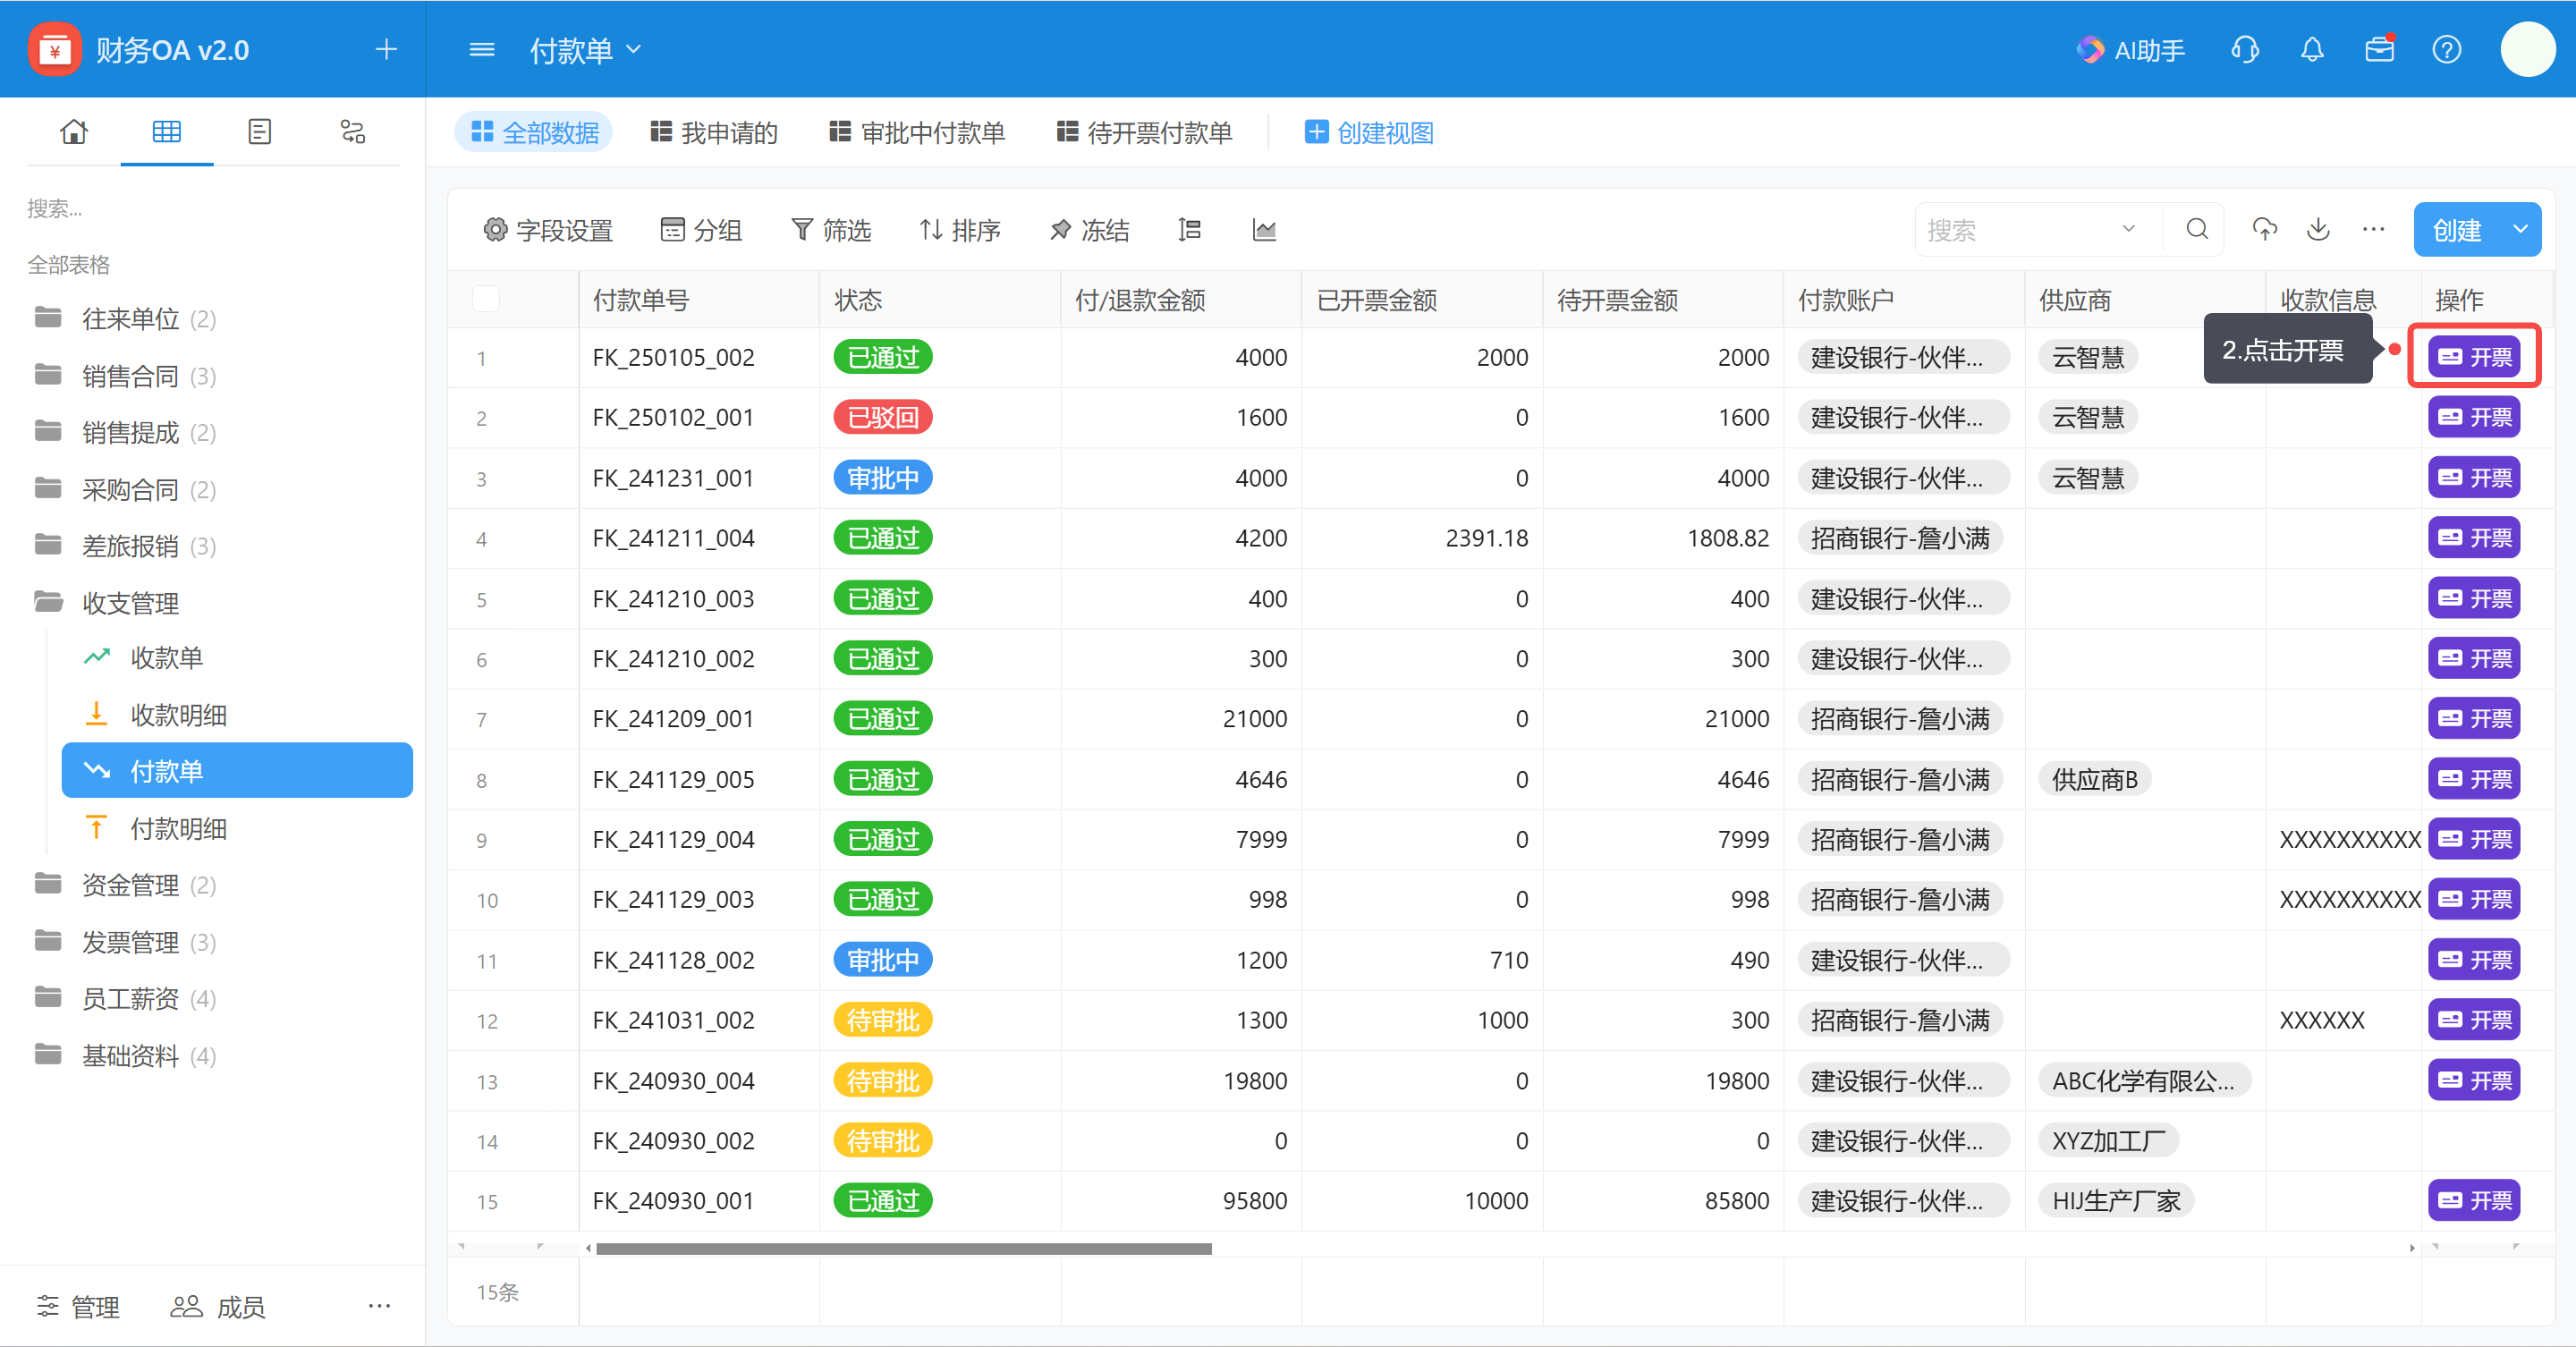
Task: Open the chart statistics icon
Action: (x=1264, y=230)
